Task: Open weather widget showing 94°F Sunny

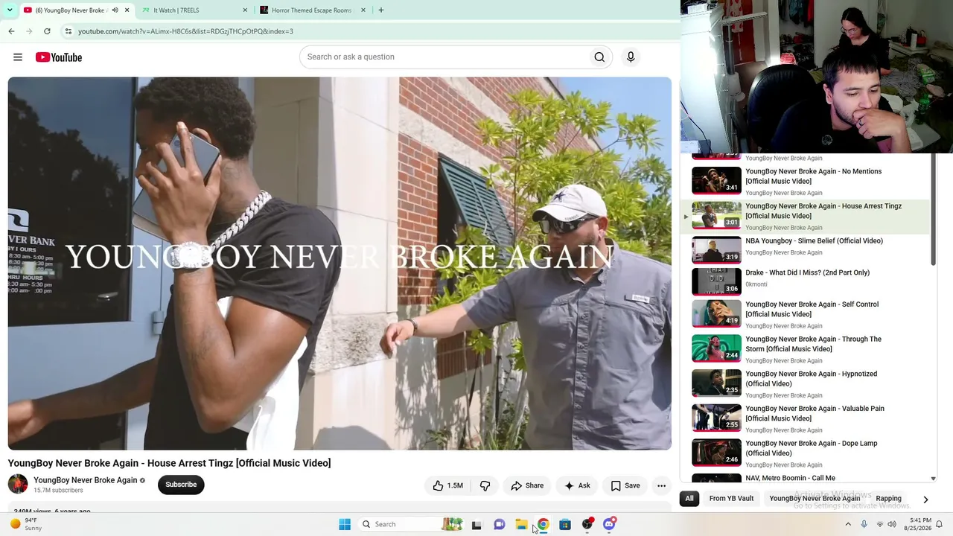Action: pyautogui.click(x=26, y=524)
